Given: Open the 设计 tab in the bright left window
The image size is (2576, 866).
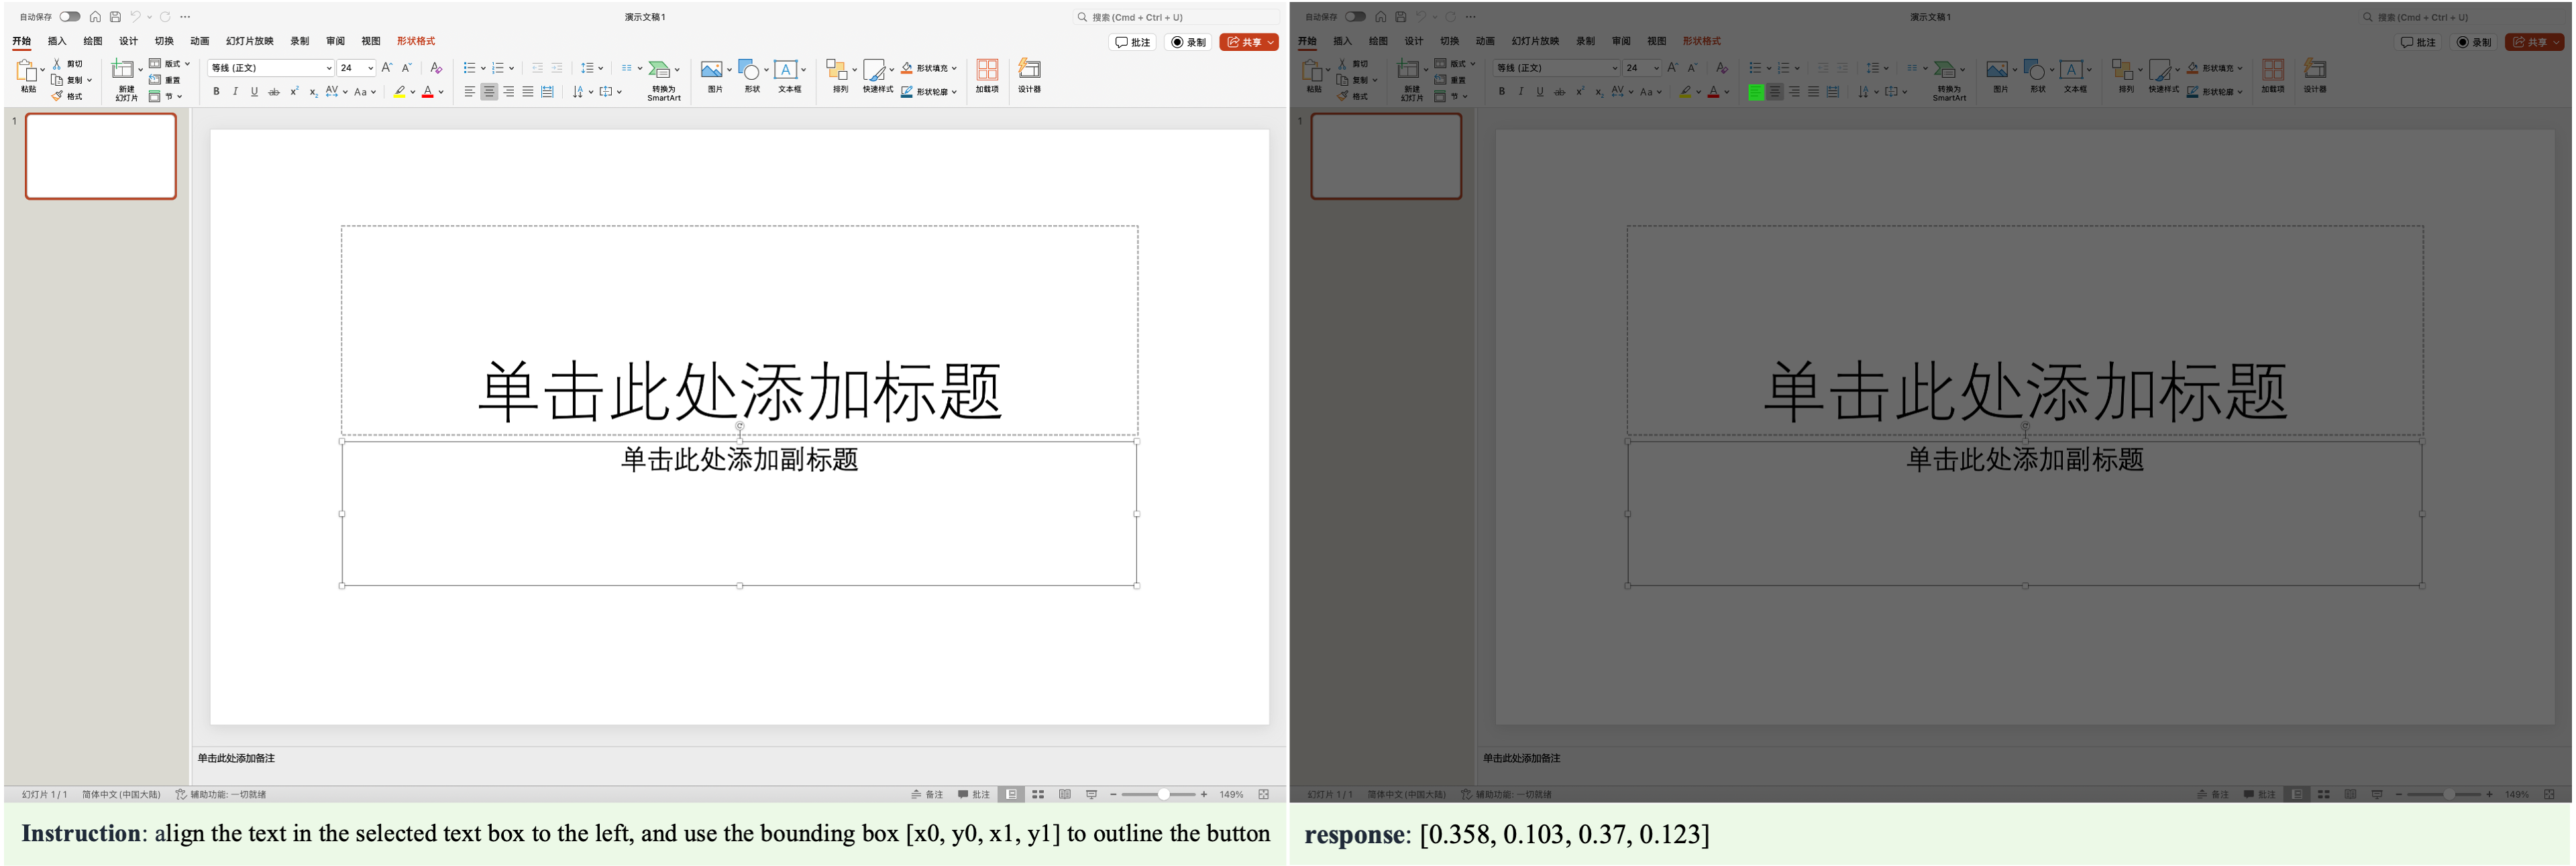Looking at the screenshot, I should click(x=128, y=41).
